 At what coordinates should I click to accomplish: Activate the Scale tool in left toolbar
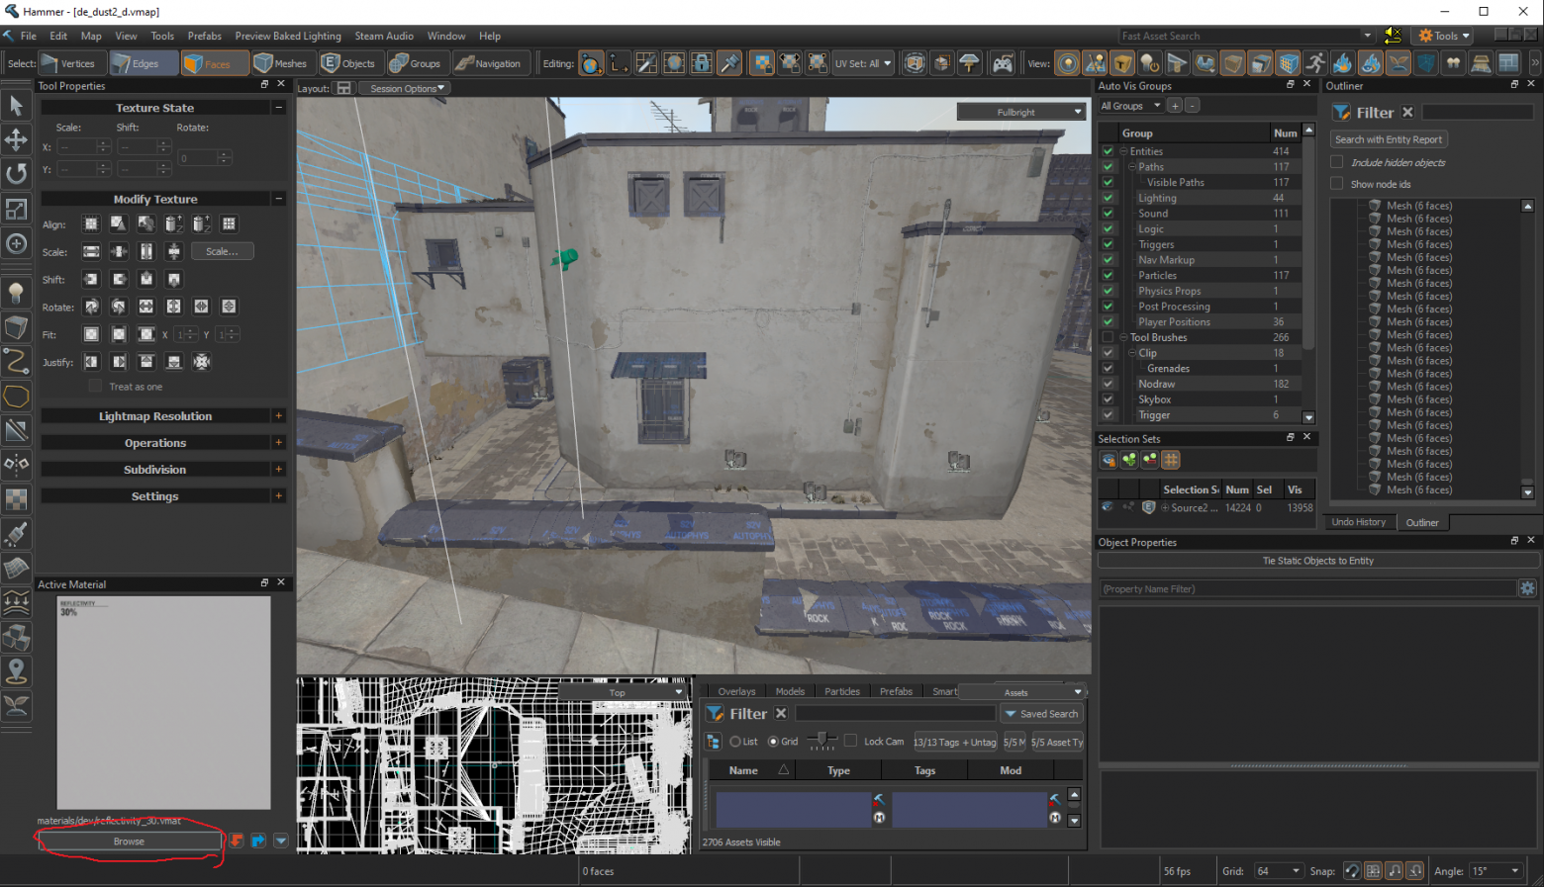[17, 209]
